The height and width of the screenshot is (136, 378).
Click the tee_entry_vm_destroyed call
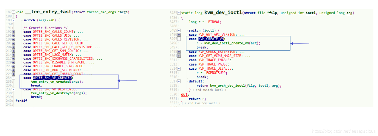52,93
